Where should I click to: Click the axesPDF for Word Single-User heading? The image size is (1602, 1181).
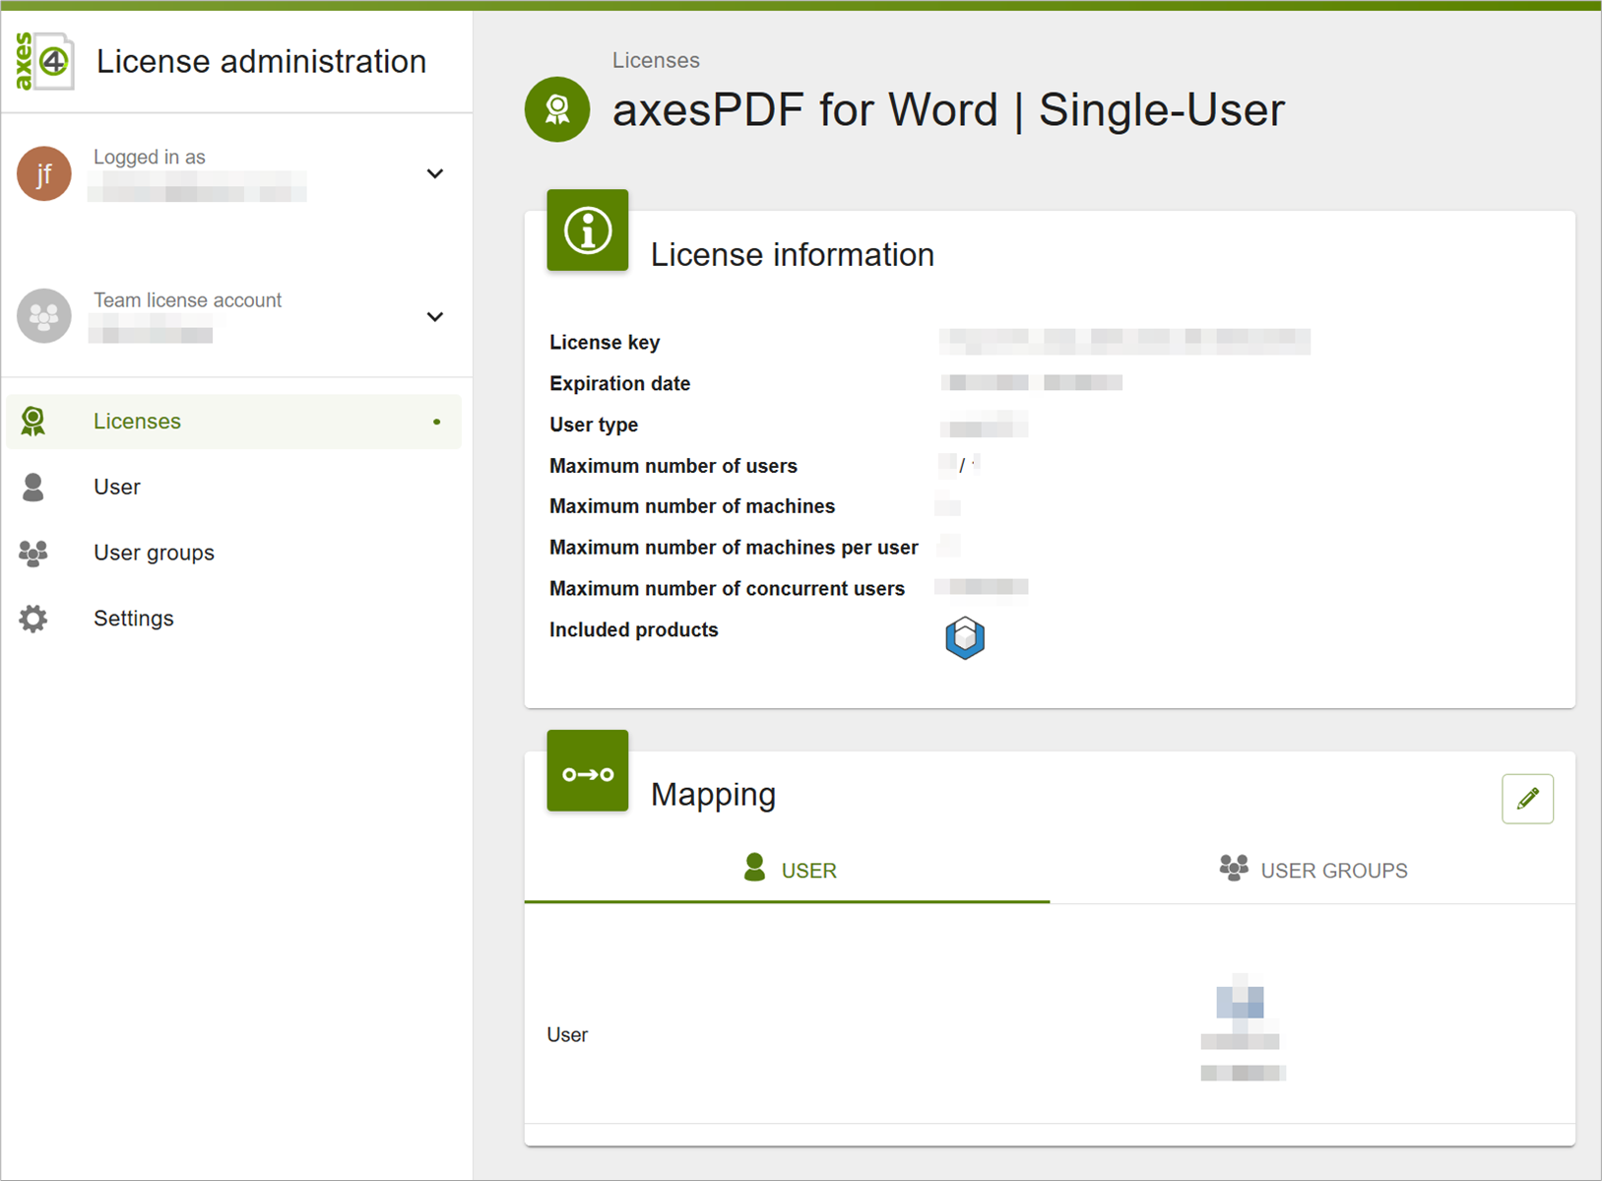949,109
